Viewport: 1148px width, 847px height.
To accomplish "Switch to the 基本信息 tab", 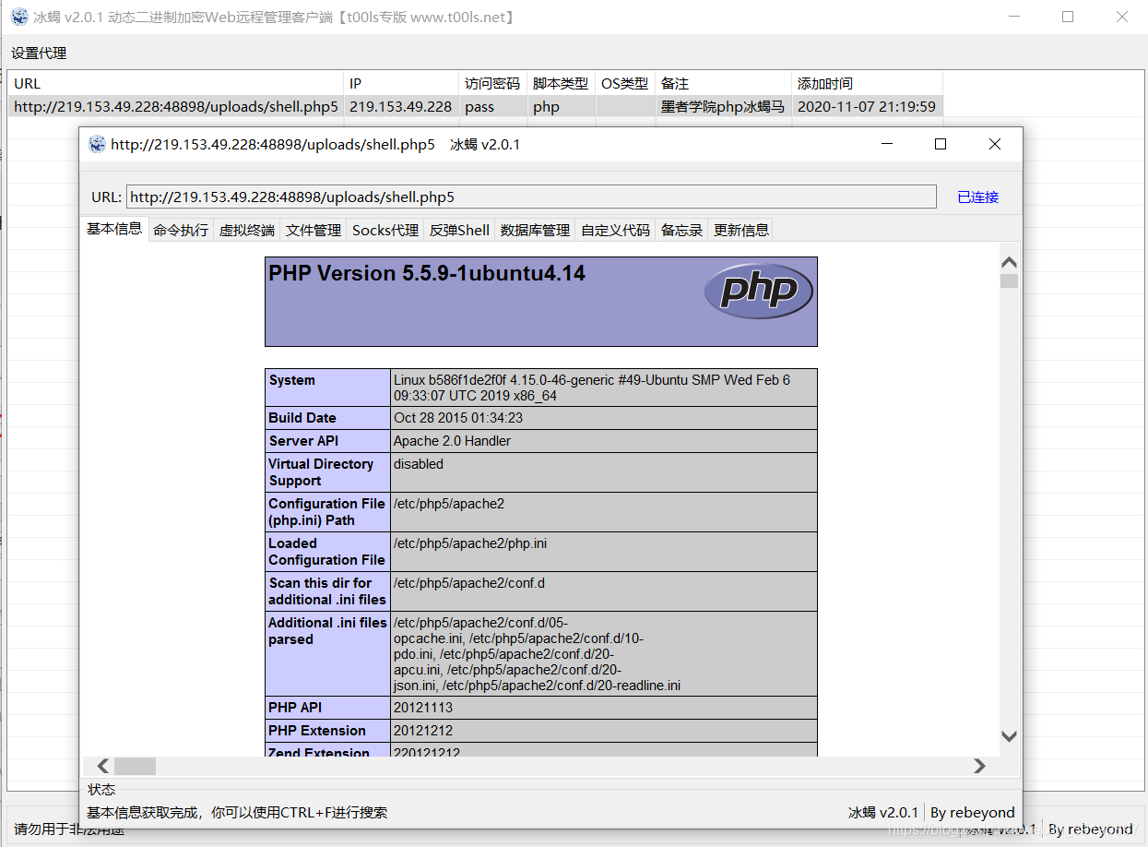I will [x=114, y=229].
